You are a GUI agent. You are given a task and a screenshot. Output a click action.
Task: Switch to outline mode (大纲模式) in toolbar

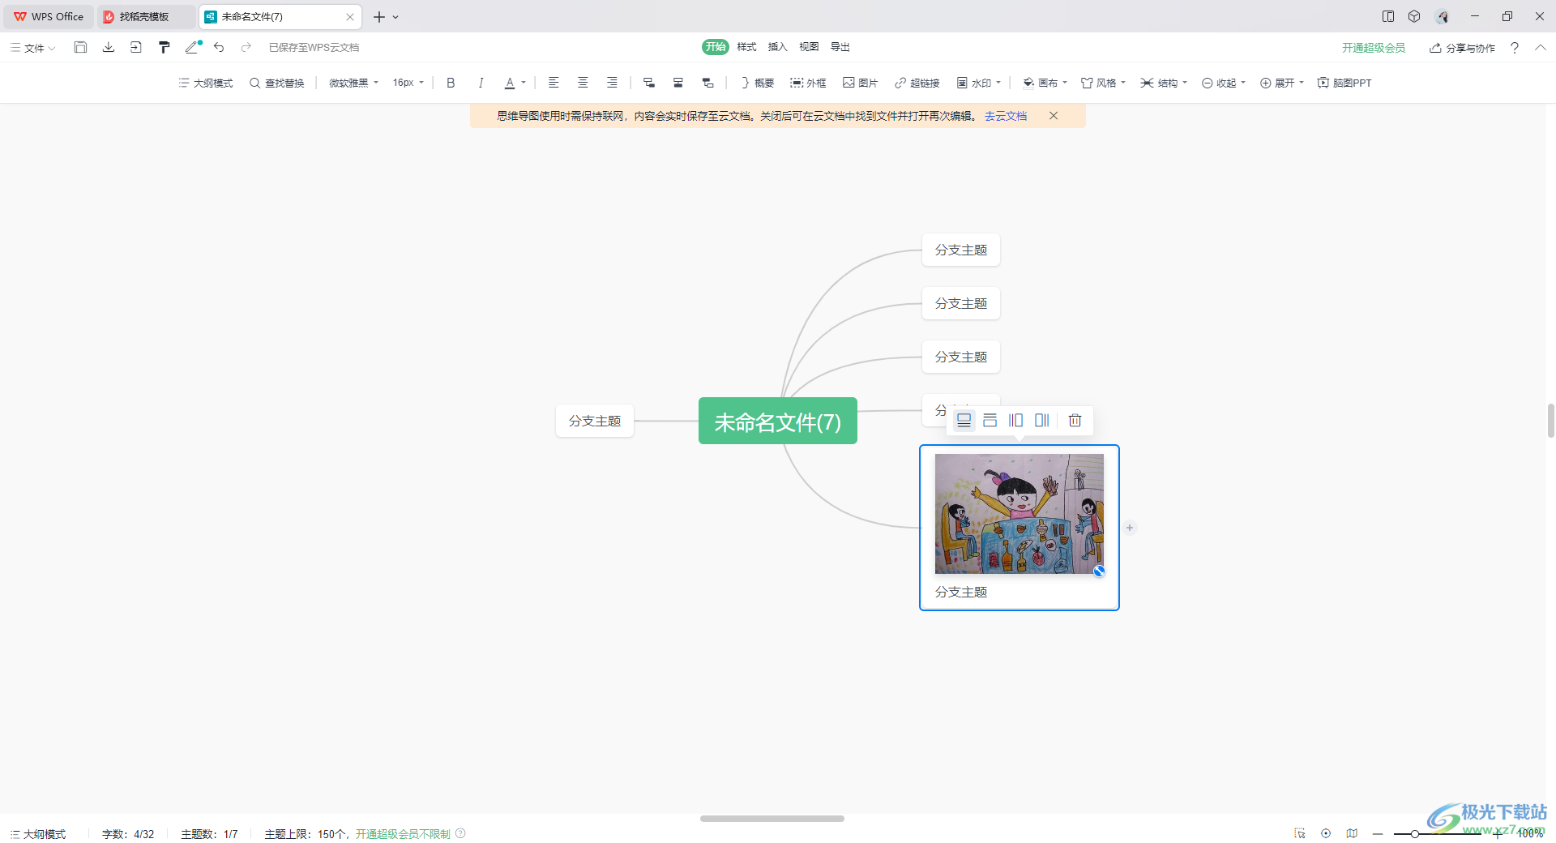pos(206,83)
